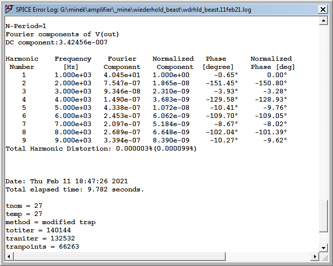Click normalized component 1.000e+00
Viewport: 333px width, 266px height.
pos(171,75)
